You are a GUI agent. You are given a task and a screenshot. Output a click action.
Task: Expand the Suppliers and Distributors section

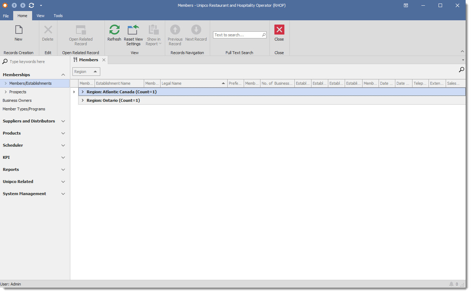pos(63,121)
